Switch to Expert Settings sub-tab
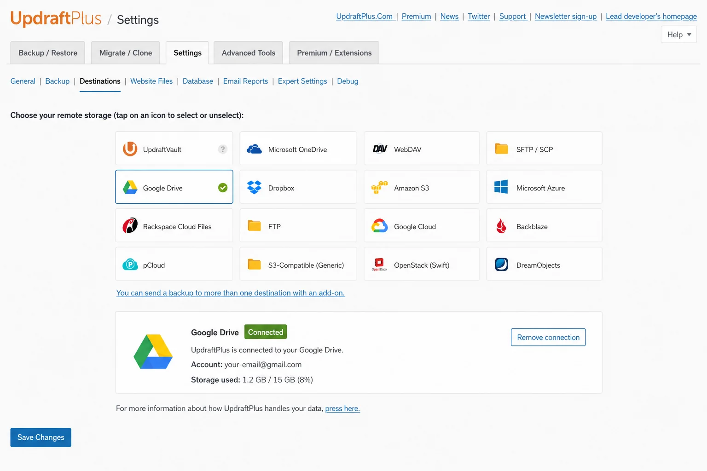 [x=302, y=81]
